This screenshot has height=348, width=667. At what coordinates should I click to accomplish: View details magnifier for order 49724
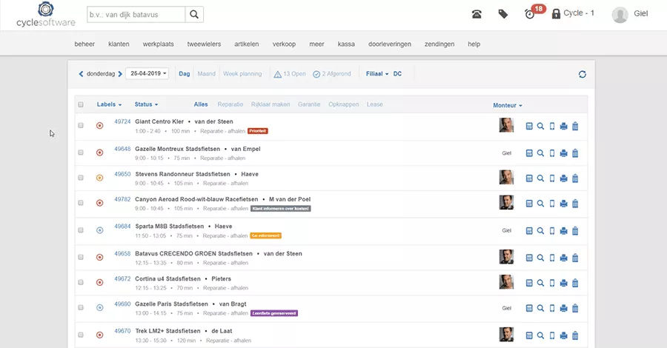tap(540, 126)
